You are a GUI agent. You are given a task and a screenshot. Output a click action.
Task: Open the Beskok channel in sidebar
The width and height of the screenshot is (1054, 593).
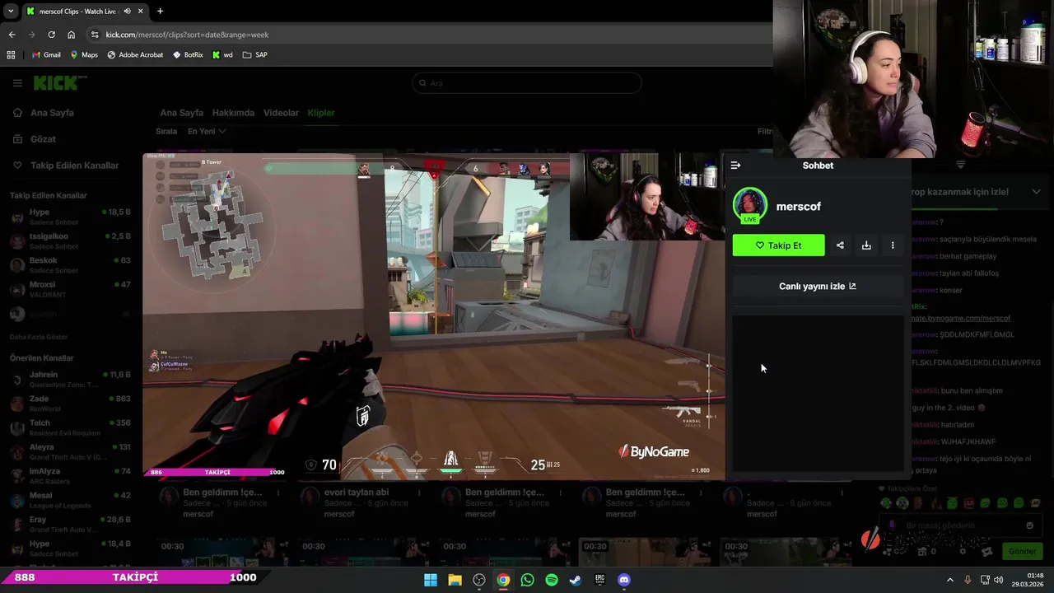(70, 265)
